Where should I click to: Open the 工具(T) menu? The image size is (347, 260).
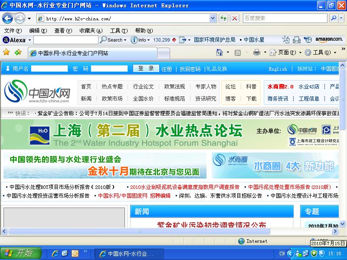pos(119,30)
